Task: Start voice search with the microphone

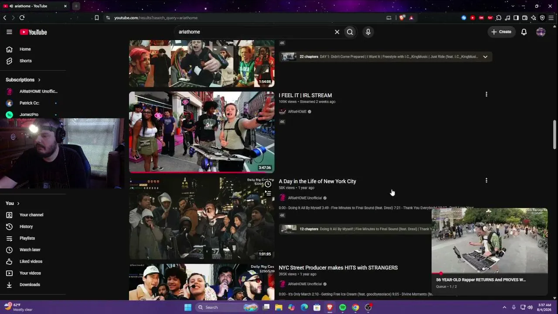Action: [368, 32]
